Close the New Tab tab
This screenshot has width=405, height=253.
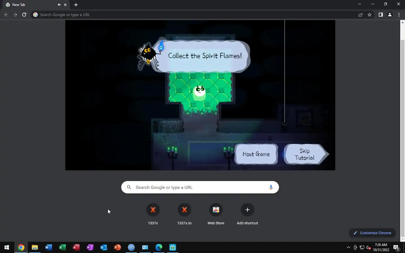65,5
